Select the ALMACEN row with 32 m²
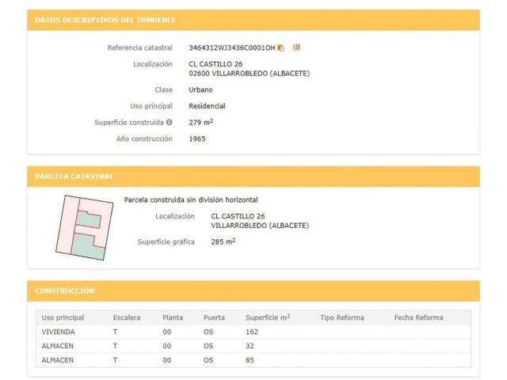The image size is (507, 380). tap(253, 346)
